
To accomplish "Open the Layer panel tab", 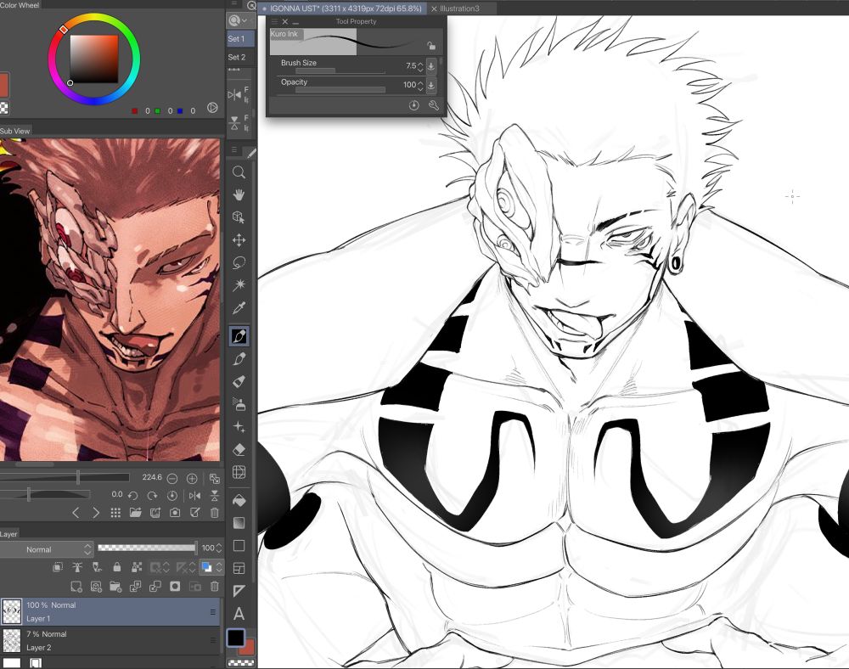I will [x=8, y=534].
